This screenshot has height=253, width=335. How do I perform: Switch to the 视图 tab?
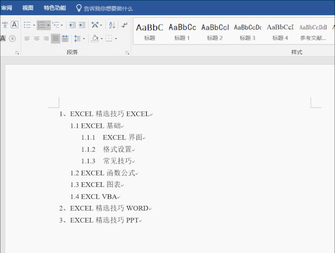[x=28, y=8]
